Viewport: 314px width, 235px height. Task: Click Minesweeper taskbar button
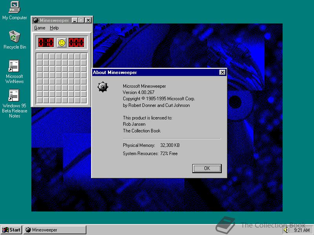tap(55, 230)
